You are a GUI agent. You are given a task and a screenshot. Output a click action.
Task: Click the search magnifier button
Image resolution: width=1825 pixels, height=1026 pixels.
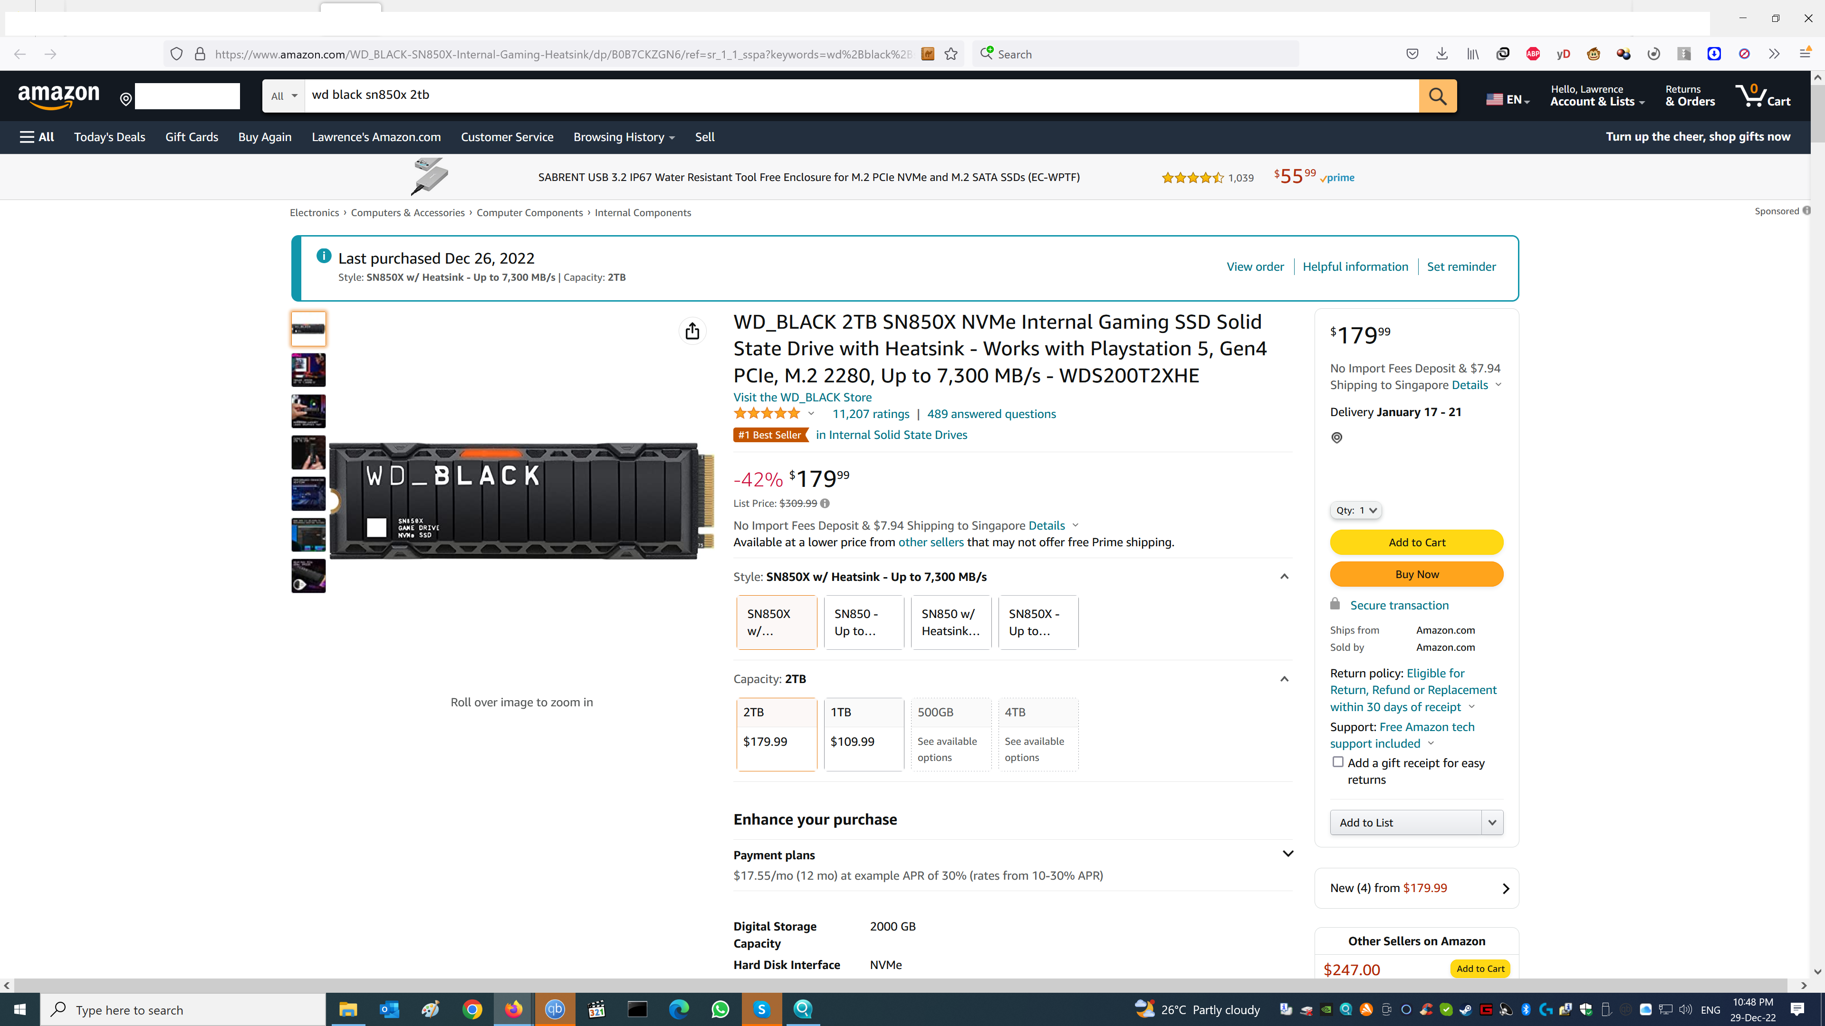coord(1438,95)
